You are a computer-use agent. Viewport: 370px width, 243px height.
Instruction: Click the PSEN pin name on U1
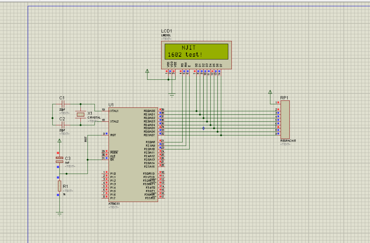click(x=114, y=153)
